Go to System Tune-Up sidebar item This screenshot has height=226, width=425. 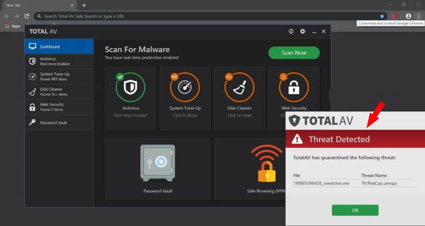(x=59, y=77)
